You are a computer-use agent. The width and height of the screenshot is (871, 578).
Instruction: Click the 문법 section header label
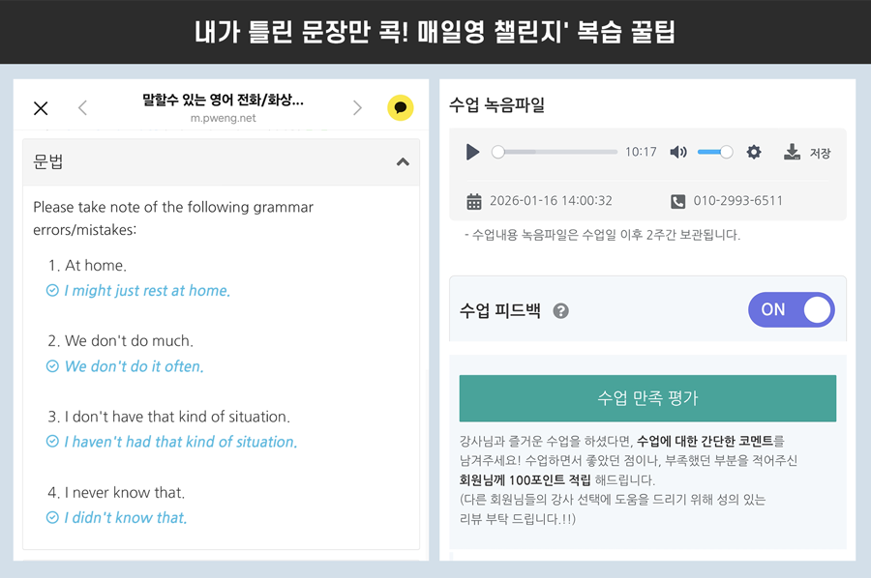coord(48,162)
